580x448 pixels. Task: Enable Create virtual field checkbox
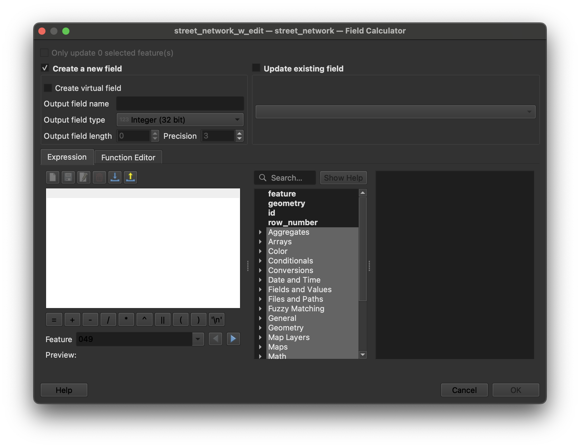(48, 88)
